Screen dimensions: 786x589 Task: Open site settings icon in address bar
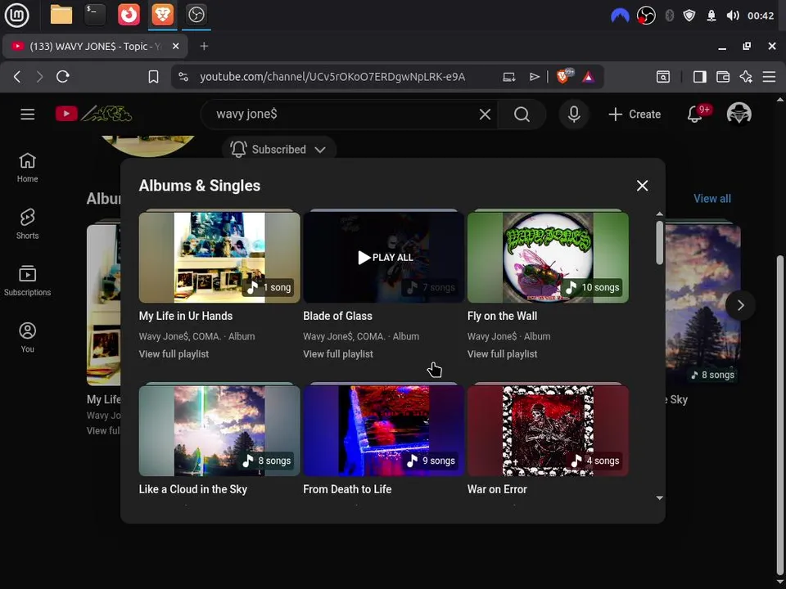point(183,77)
